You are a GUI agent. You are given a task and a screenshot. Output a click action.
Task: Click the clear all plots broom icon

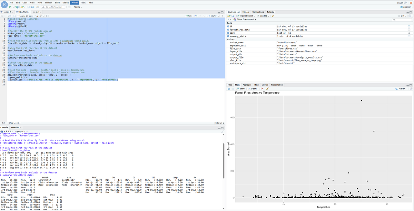pyautogui.click(x=267, y=89)
